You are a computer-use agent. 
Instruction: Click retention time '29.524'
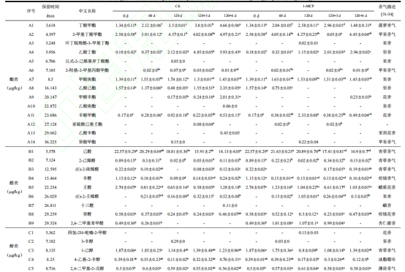point(50,223)
